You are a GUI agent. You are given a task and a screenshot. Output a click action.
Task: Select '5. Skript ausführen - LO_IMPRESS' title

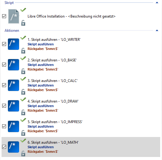[55, 122]
